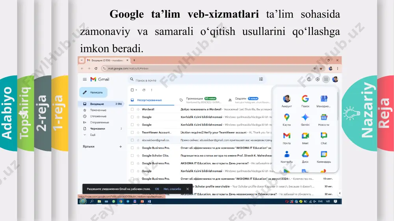This screenshot has width=394, height=221.
Task: Open Контакты app
Action: (287, 157)
